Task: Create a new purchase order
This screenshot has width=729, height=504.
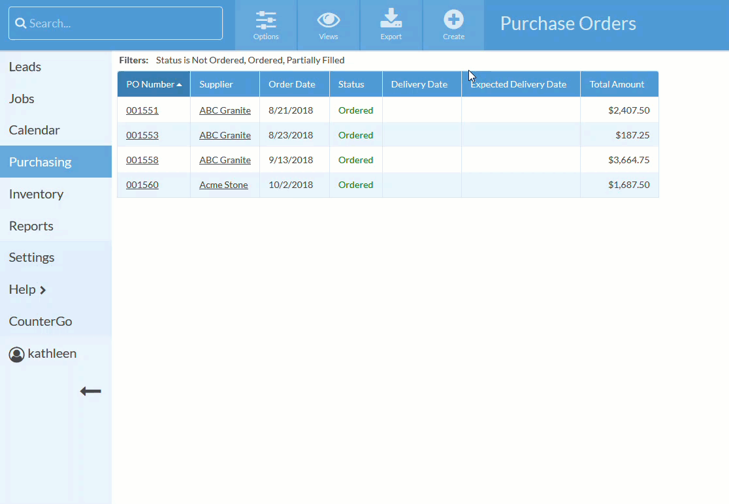Action: [x=453, y=20]
